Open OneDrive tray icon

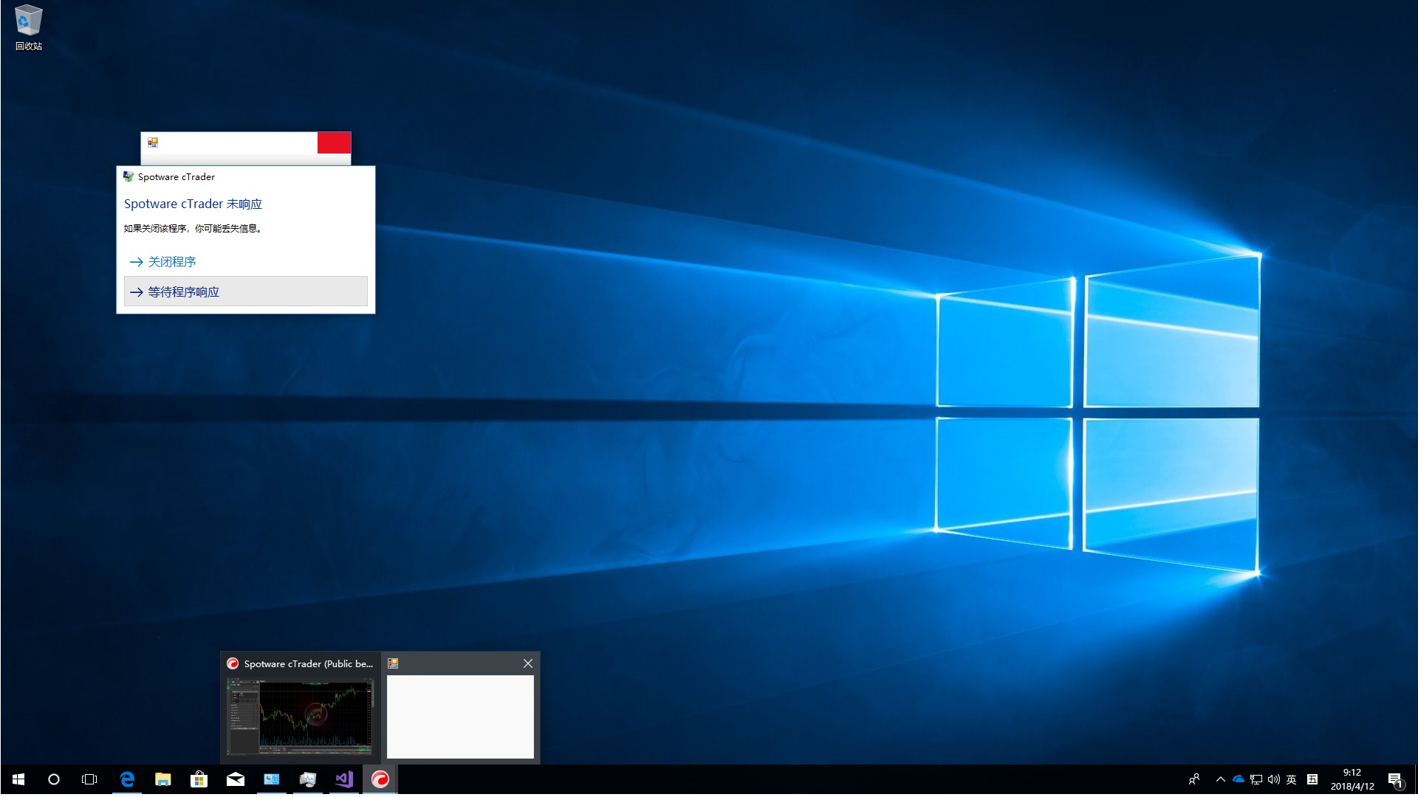1239,779
